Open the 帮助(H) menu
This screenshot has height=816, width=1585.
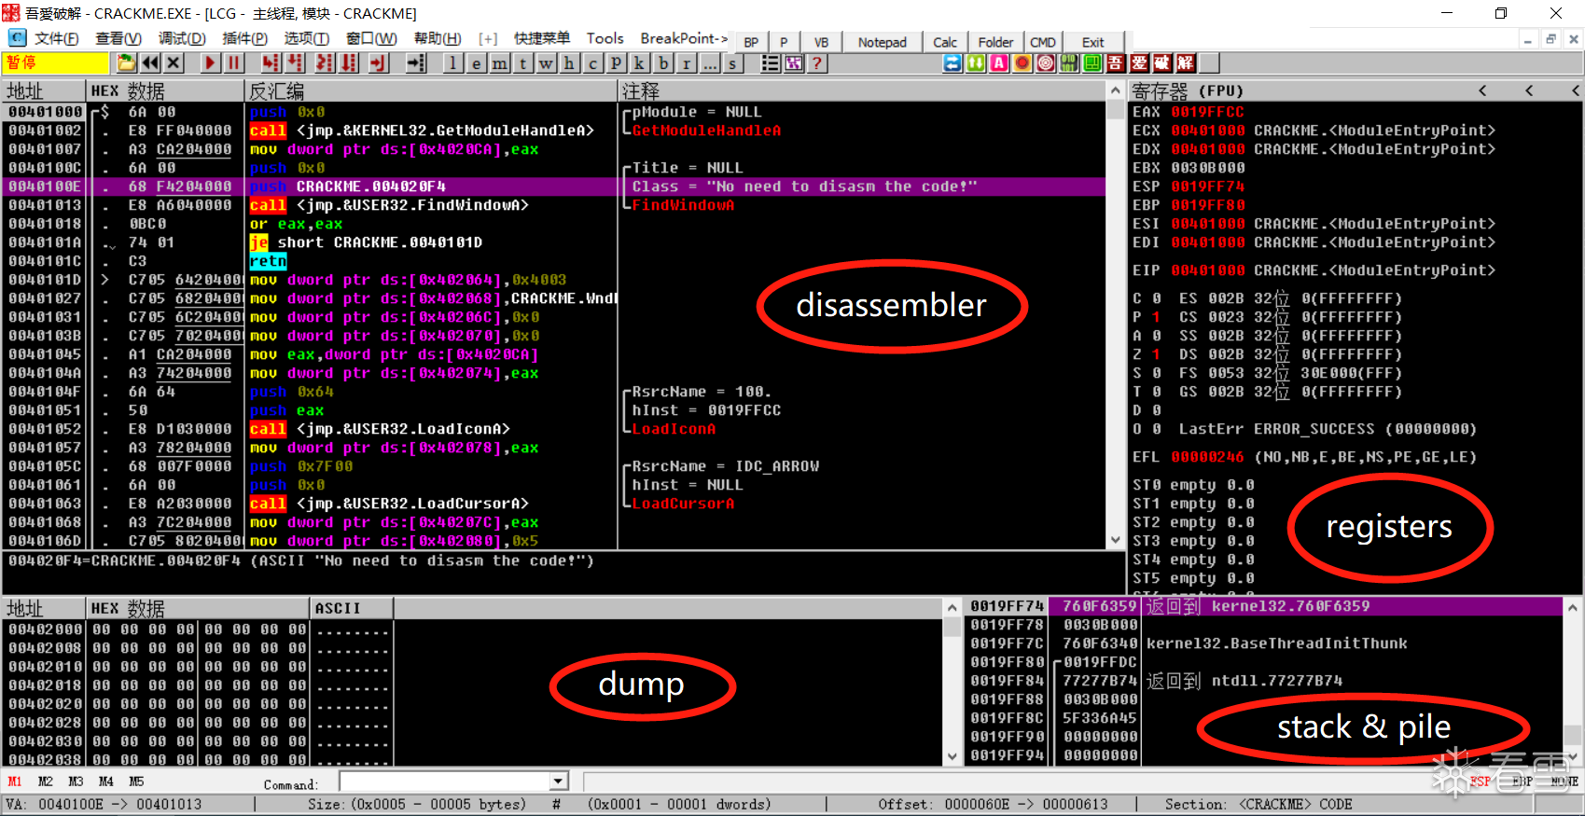[438, 38]
